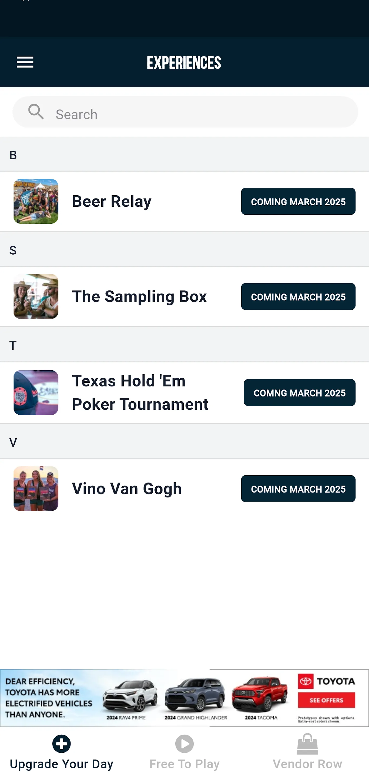Image resolution: width=369 pixels, height=779 pixels.
Task: Tap the search magnifier icon
Action: 36,112
